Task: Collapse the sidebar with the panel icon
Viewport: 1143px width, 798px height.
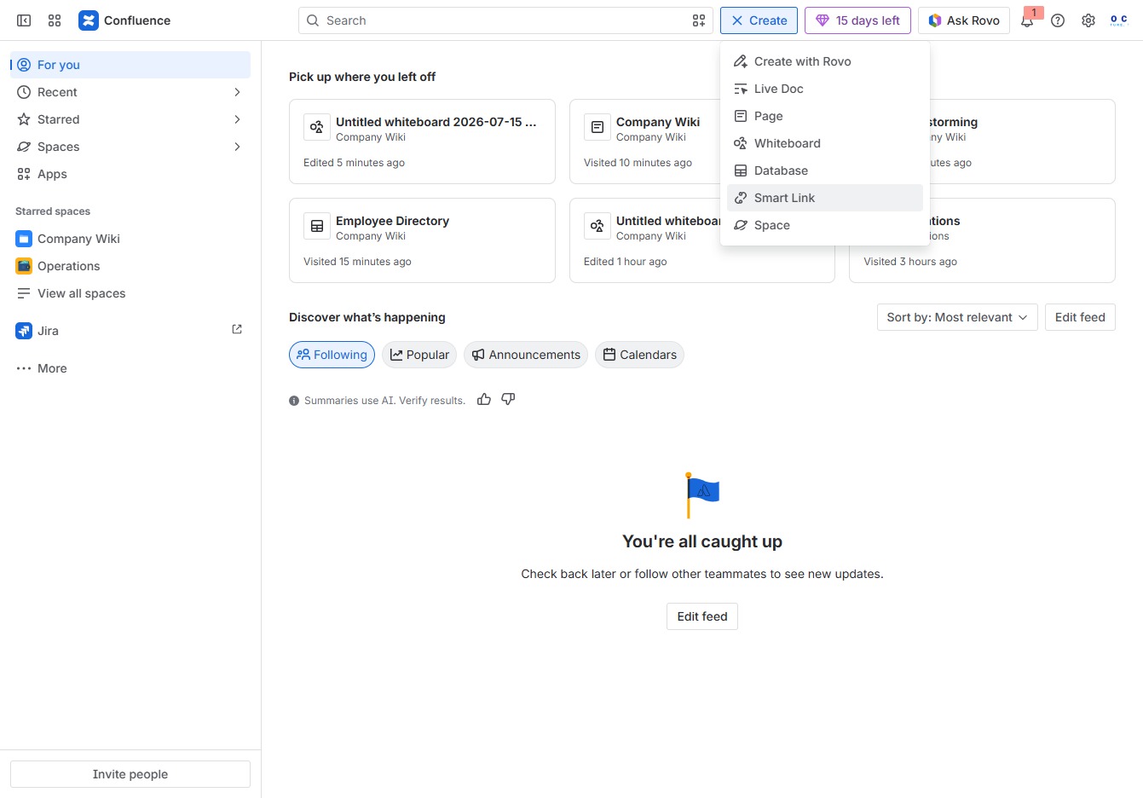Action: (24, 20)
